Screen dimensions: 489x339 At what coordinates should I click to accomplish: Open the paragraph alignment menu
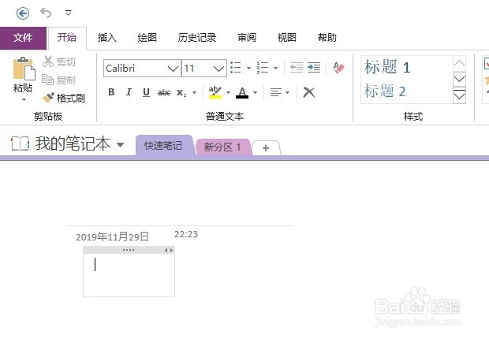tap(280, 92)
